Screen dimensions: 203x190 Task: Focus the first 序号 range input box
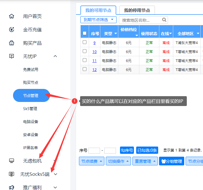[x=94, y=150]
